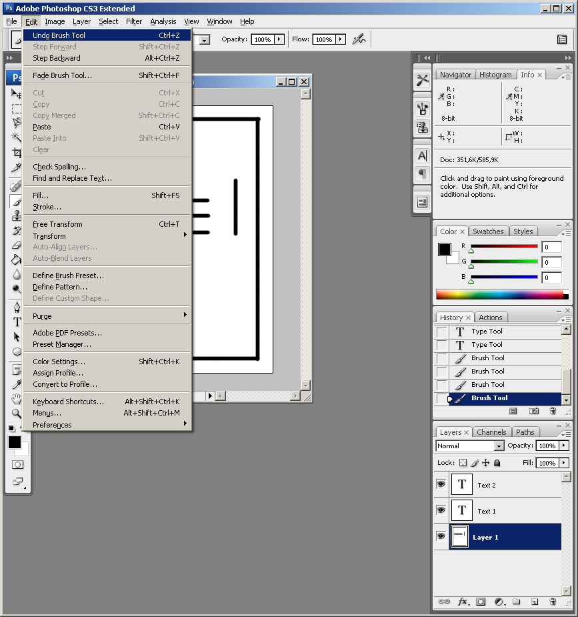
Task: Add layer style with fx icon
Action: click(463, 602)
